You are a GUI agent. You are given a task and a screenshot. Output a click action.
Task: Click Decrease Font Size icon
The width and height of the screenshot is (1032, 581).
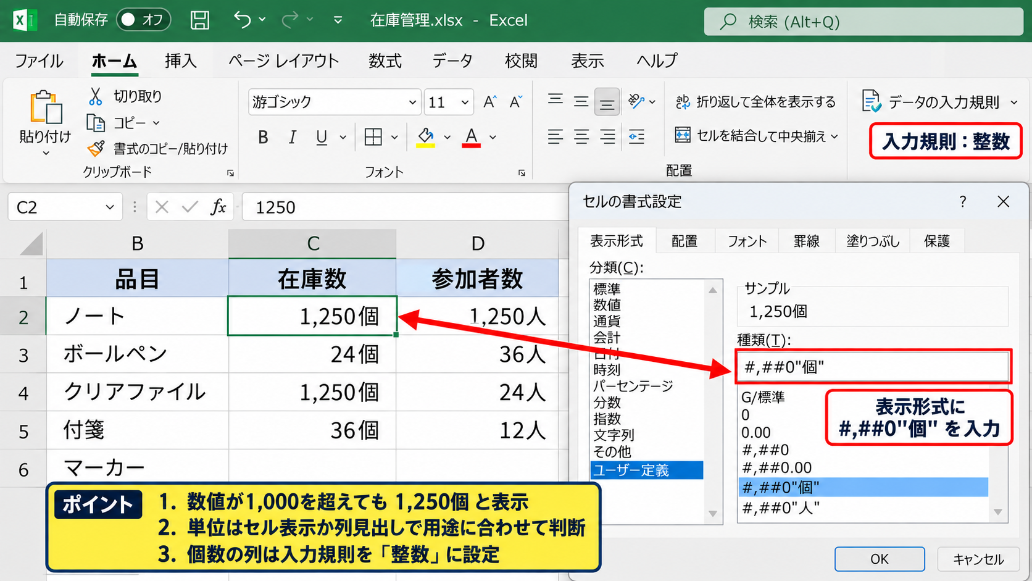[516, 102]
